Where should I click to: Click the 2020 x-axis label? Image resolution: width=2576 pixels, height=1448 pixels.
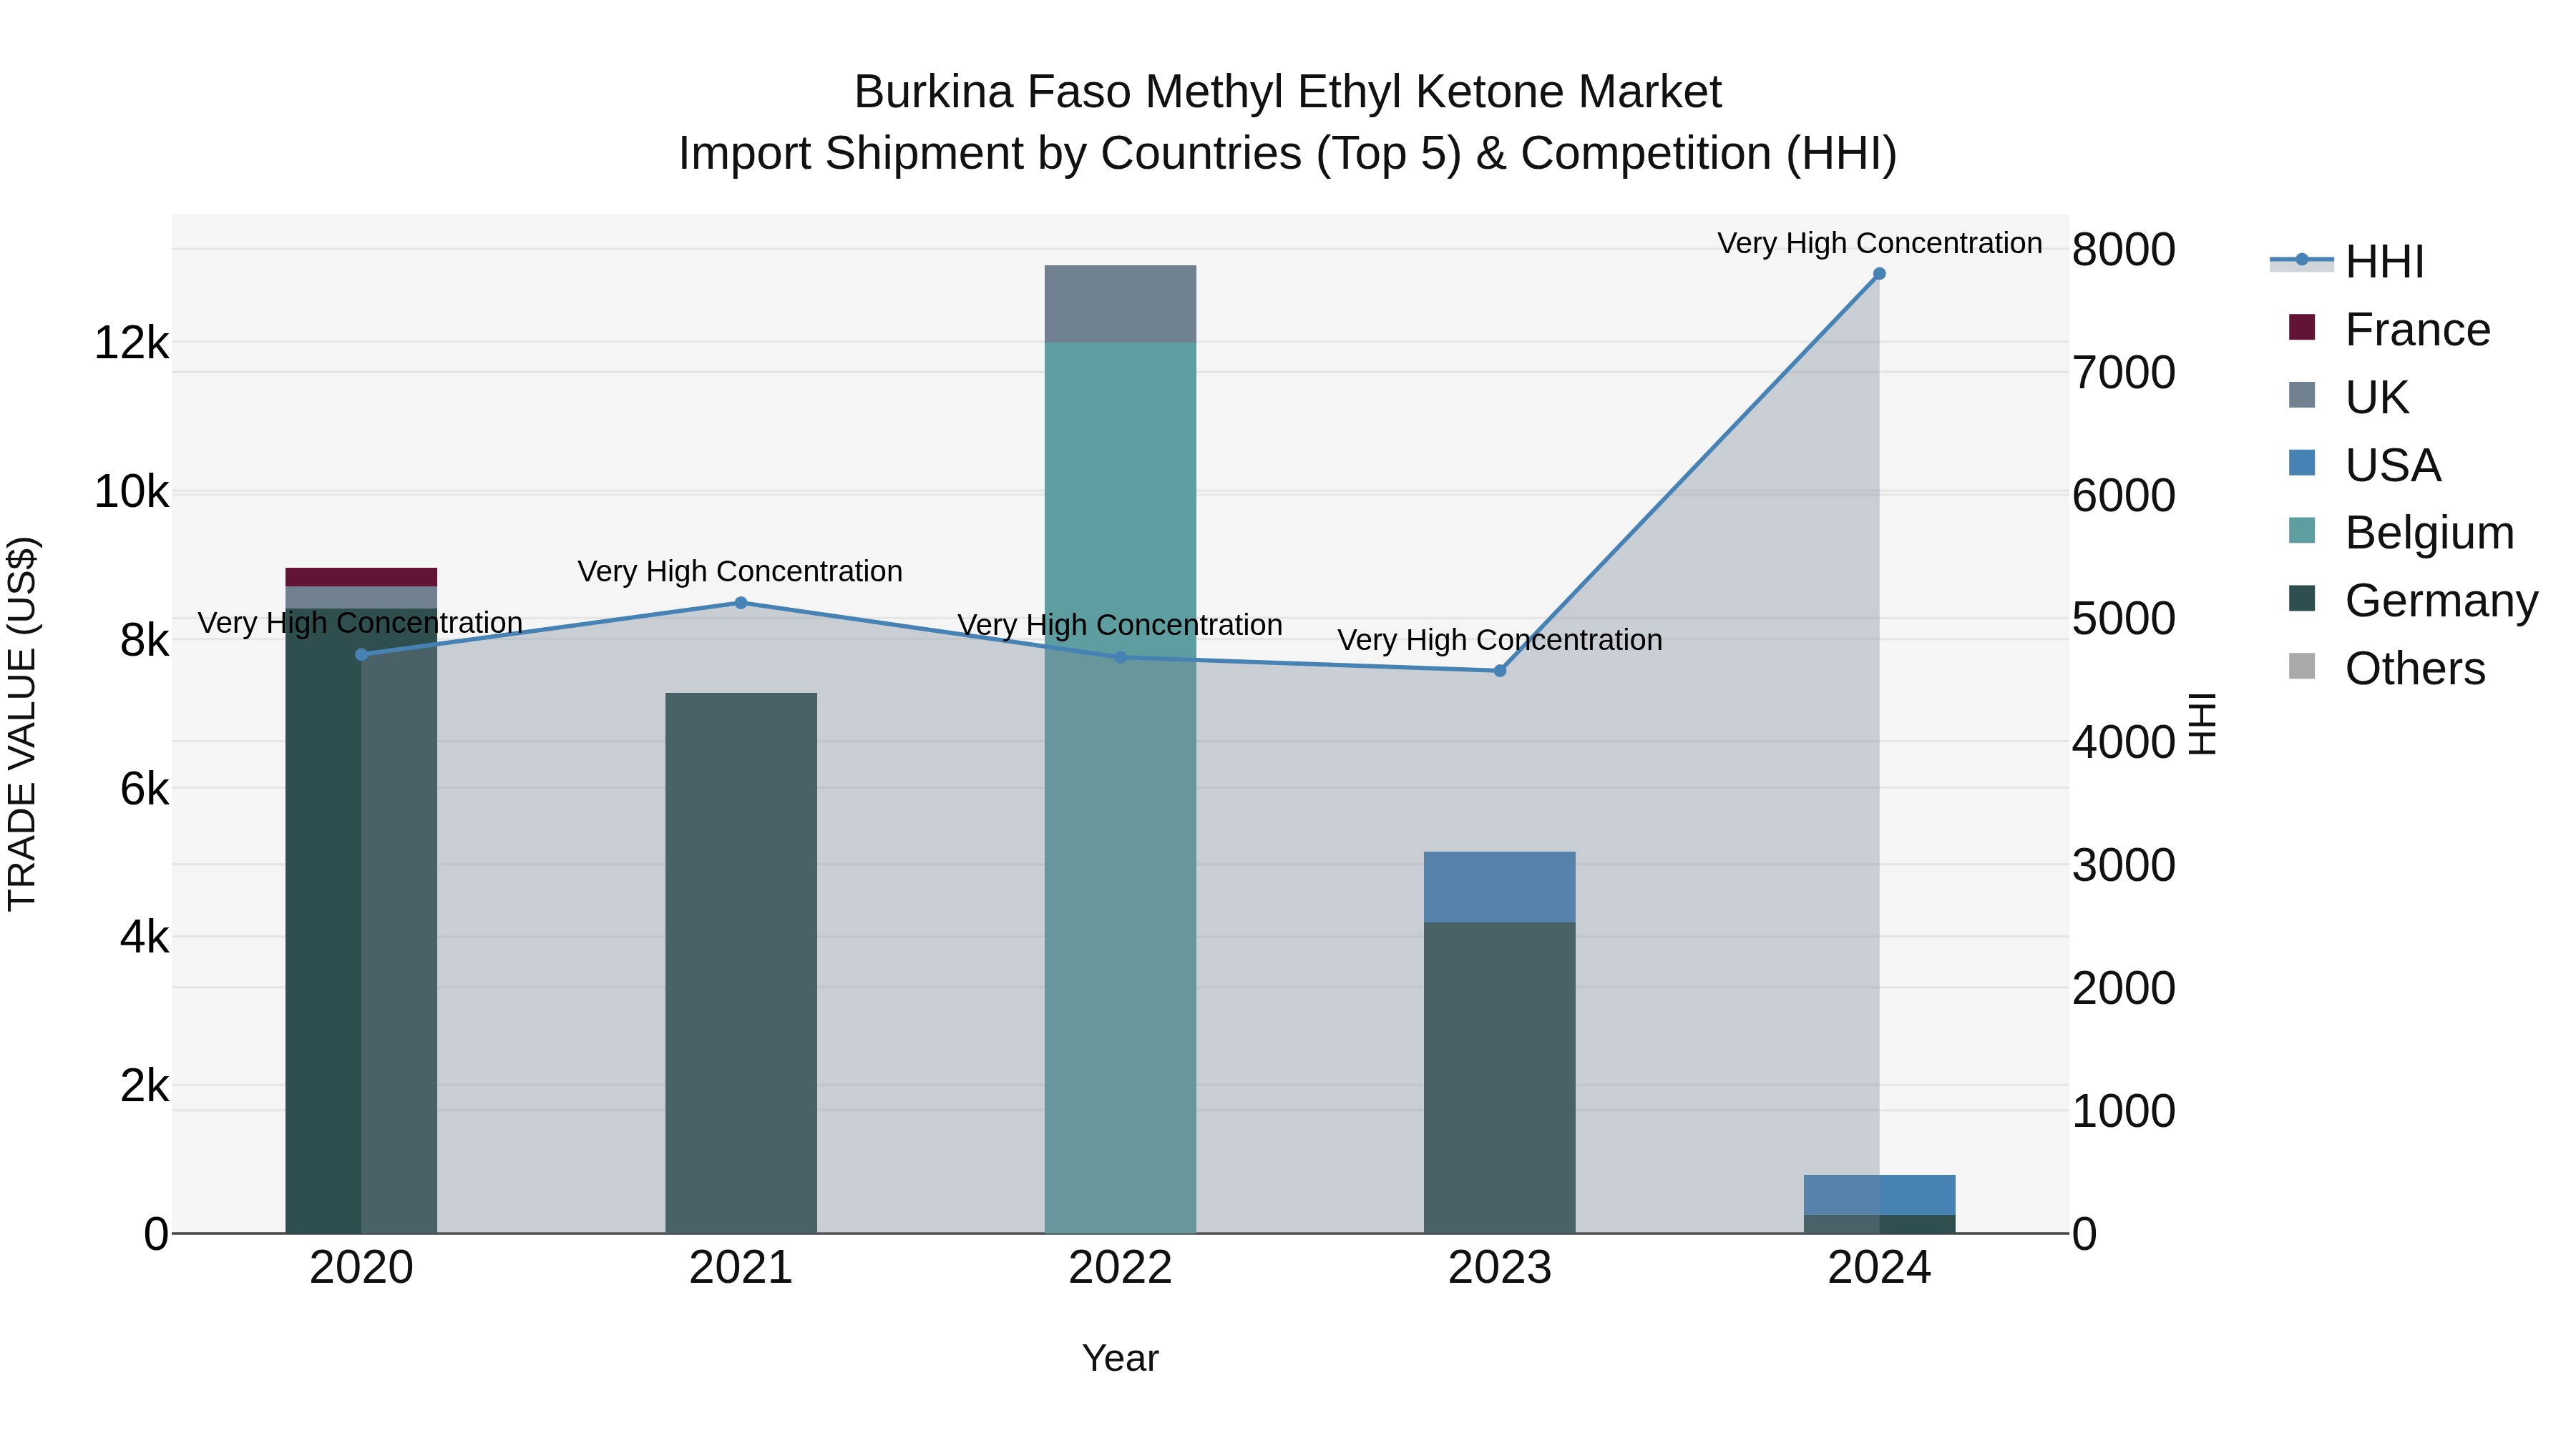click(x=362, y=1268)
